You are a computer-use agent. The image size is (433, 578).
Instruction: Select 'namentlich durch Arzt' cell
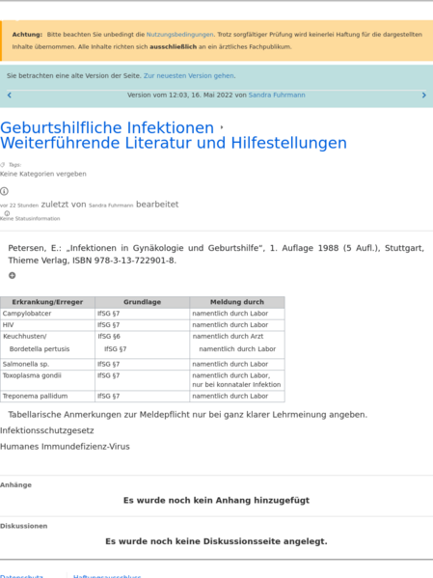point(229,336)
